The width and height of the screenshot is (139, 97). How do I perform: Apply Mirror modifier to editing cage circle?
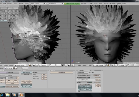(x=94, y=82)
